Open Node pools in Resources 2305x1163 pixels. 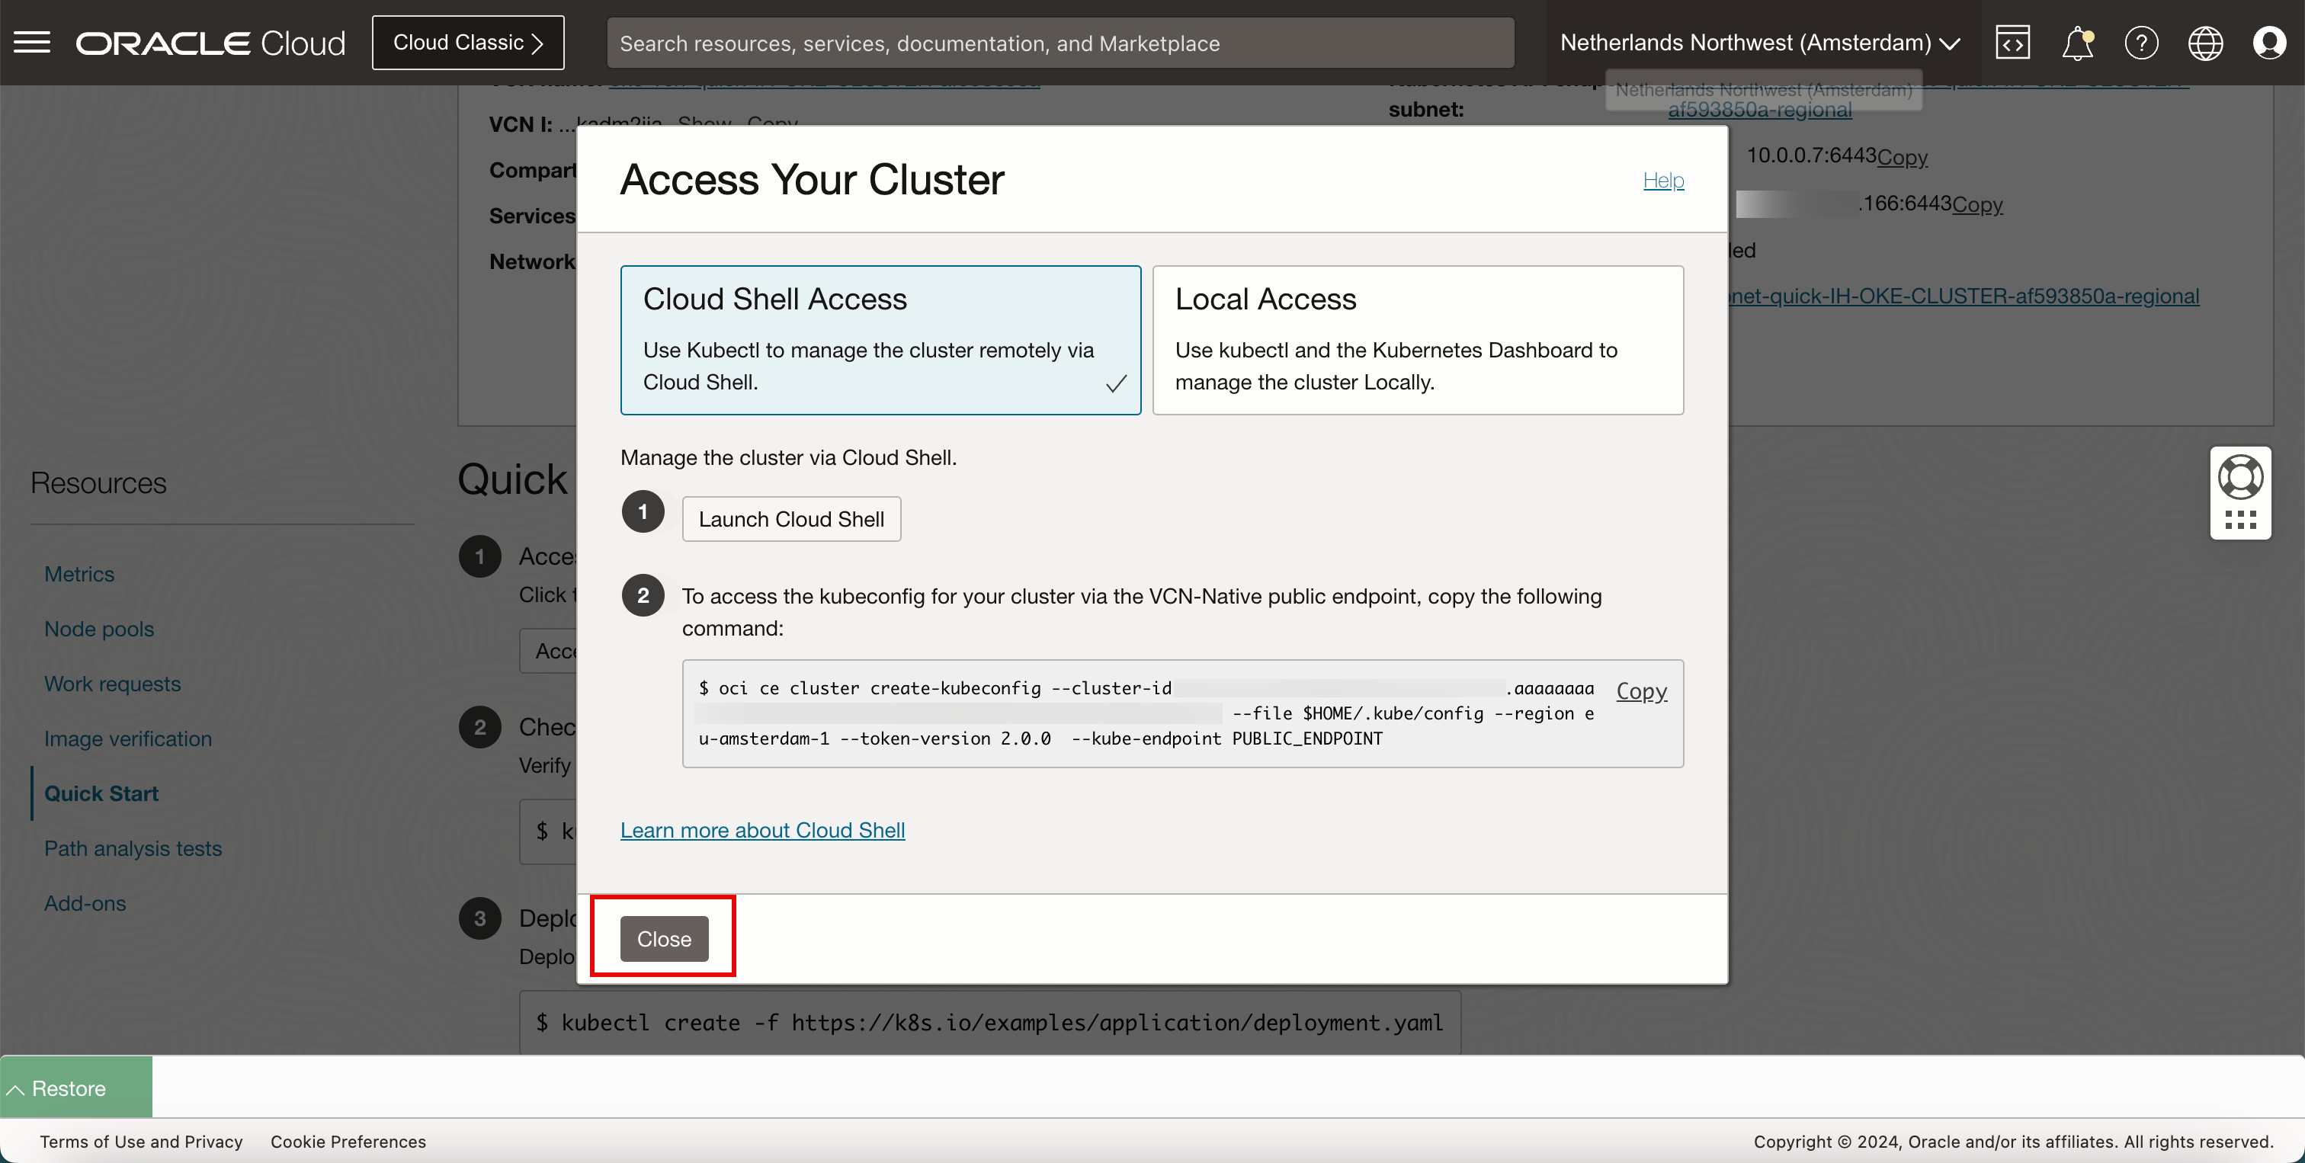point(98,629)
